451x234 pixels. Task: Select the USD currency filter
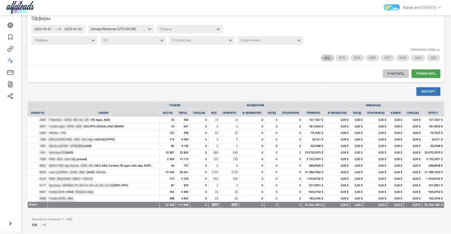(433, 58)
